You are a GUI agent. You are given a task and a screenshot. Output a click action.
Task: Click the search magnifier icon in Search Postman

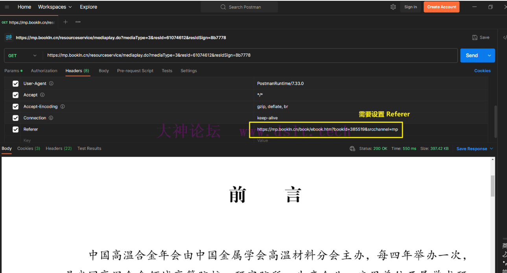(223, 7)
